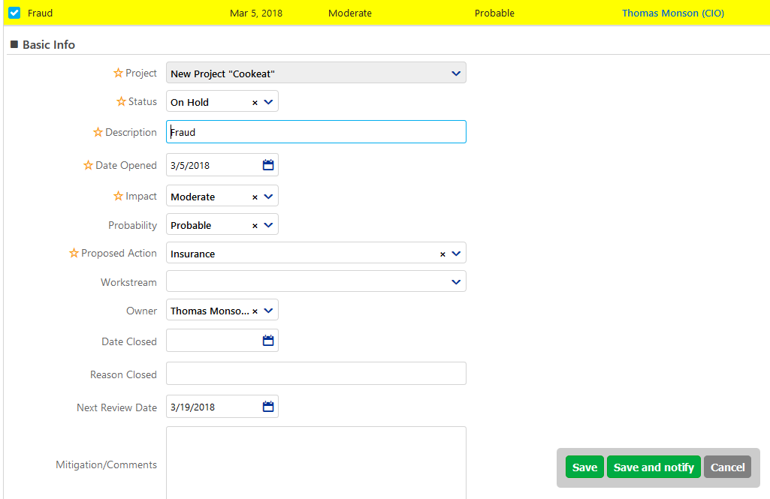Click into the Description text field
Screen dimensions: 770x499
[x=316, y=132]
